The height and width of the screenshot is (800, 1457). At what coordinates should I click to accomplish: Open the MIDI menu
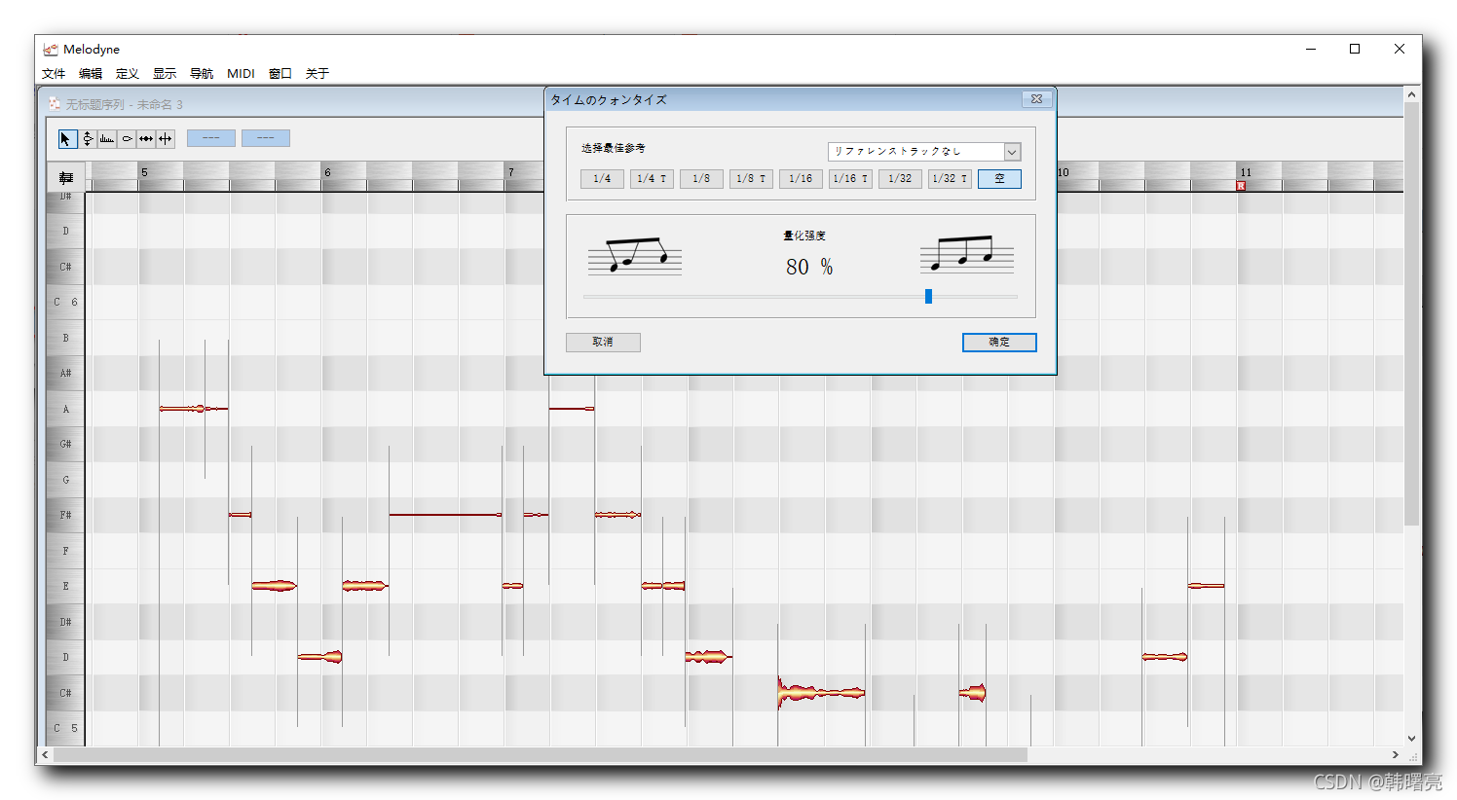point(241,74)
